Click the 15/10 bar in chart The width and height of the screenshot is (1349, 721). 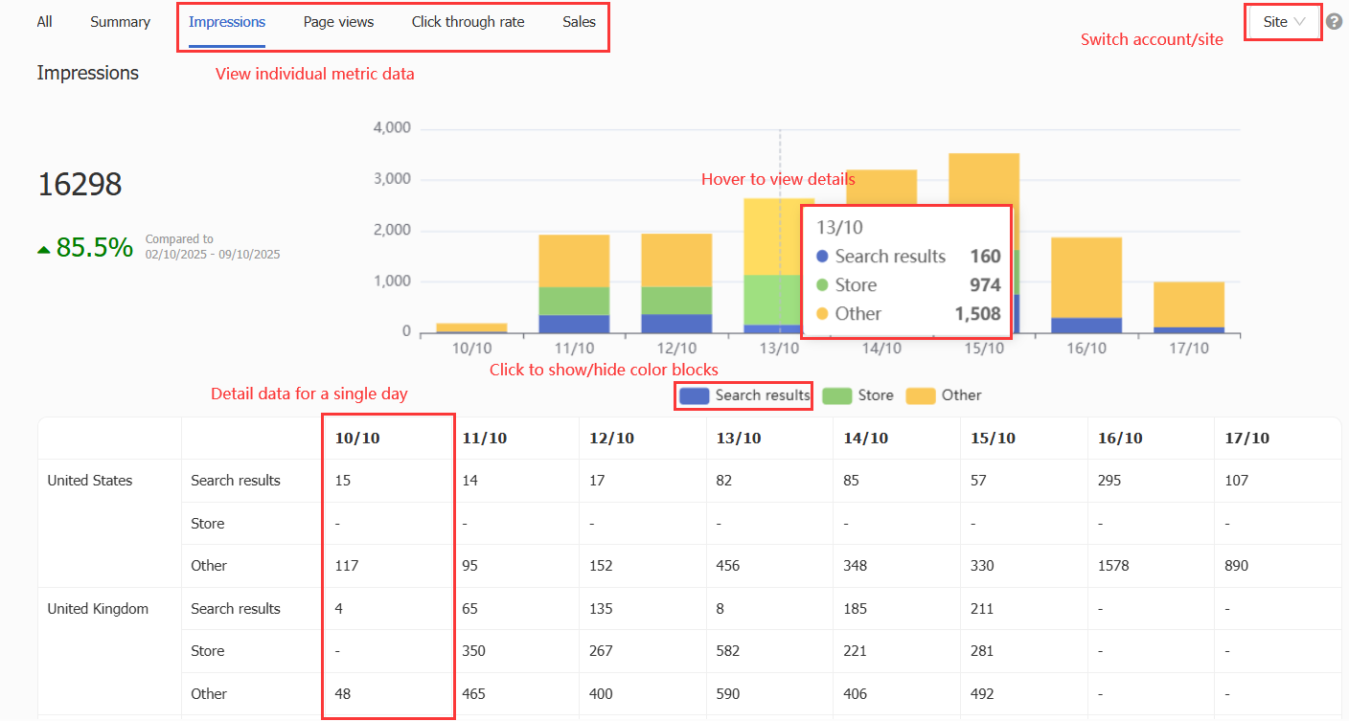[x=984, y=192]
